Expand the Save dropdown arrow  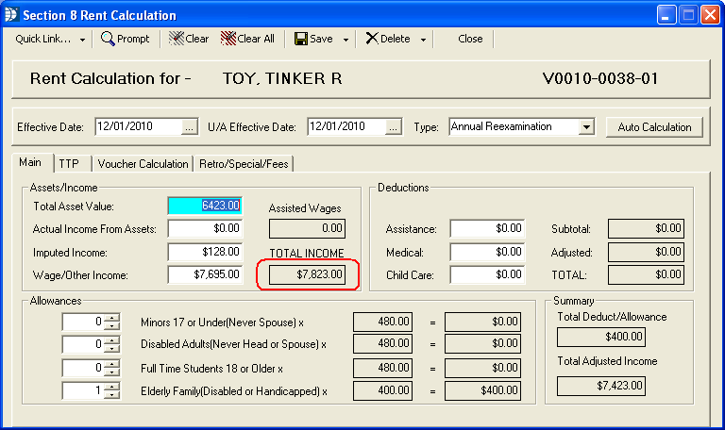tap(346, 40)
